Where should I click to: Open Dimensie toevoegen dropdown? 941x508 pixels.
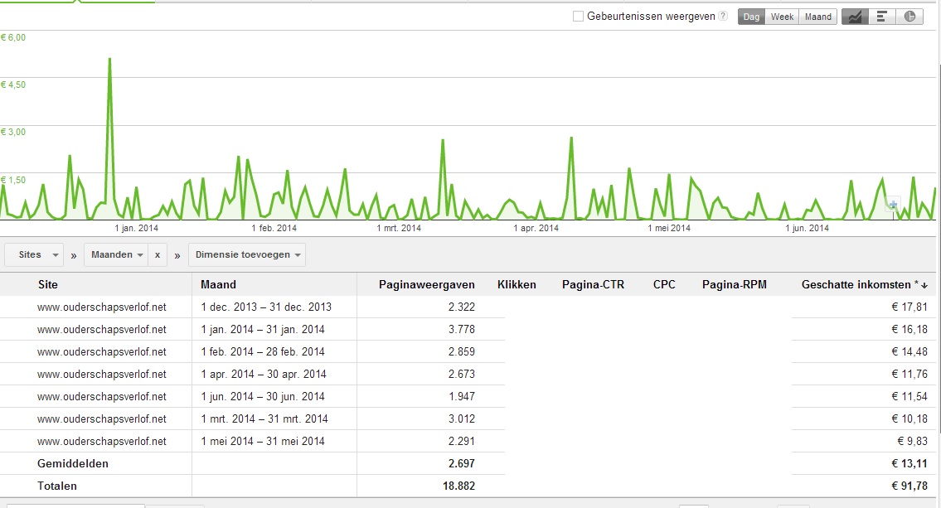(x=247, y=255)
